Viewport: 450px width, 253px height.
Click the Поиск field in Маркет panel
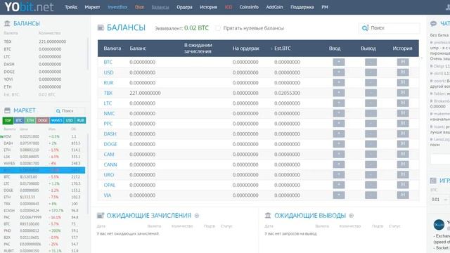click(x=70, y=111)
